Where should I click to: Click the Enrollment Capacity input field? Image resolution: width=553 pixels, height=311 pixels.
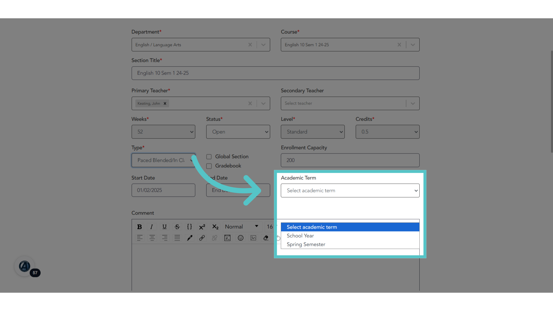tap(350, 160)
